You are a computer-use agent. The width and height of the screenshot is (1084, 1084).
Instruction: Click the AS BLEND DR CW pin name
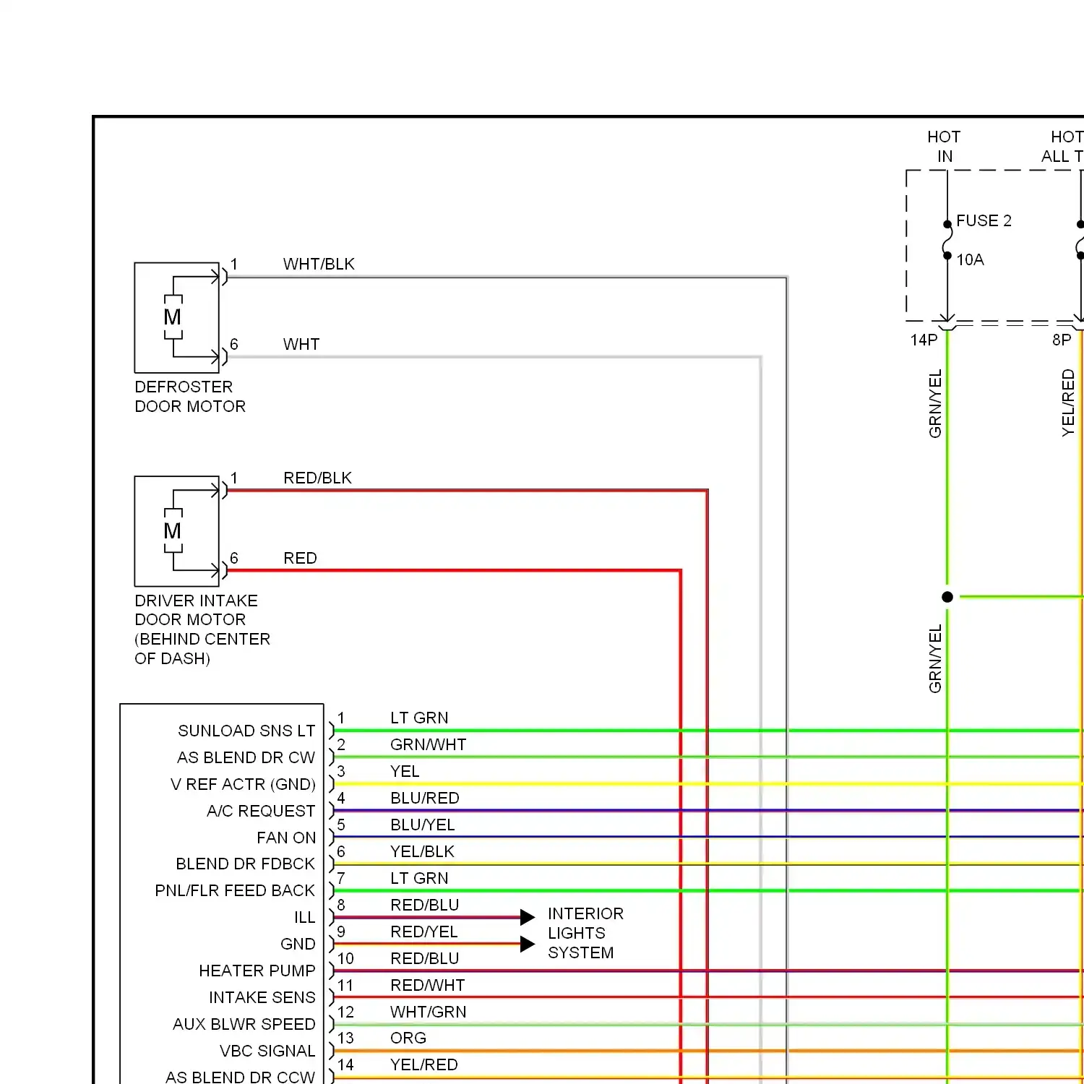(x=246, y=757)
